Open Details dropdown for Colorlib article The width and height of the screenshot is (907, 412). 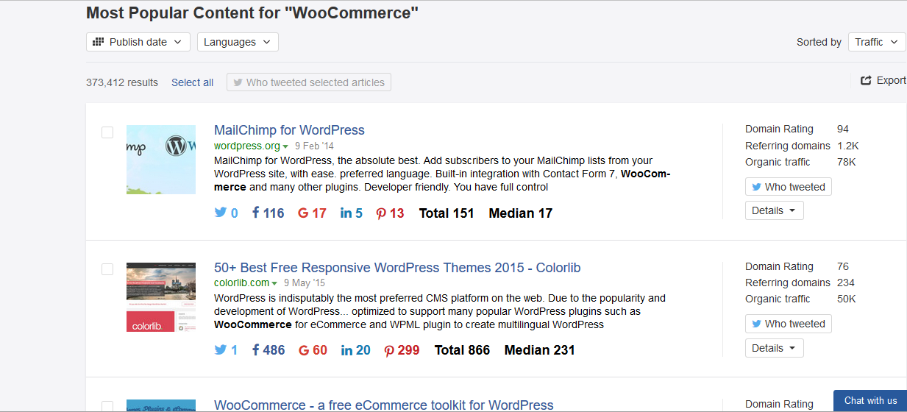tap(774, 348)
